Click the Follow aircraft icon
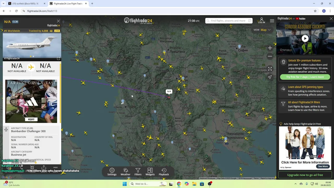334x188 pixels. 32,167
